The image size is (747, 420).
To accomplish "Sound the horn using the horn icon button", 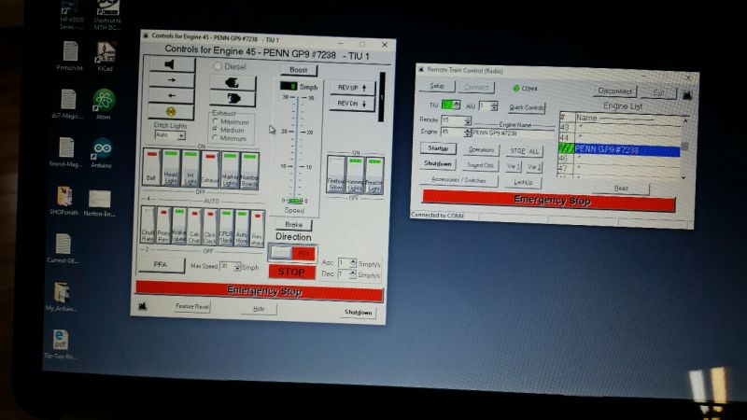I will [172, 64].
